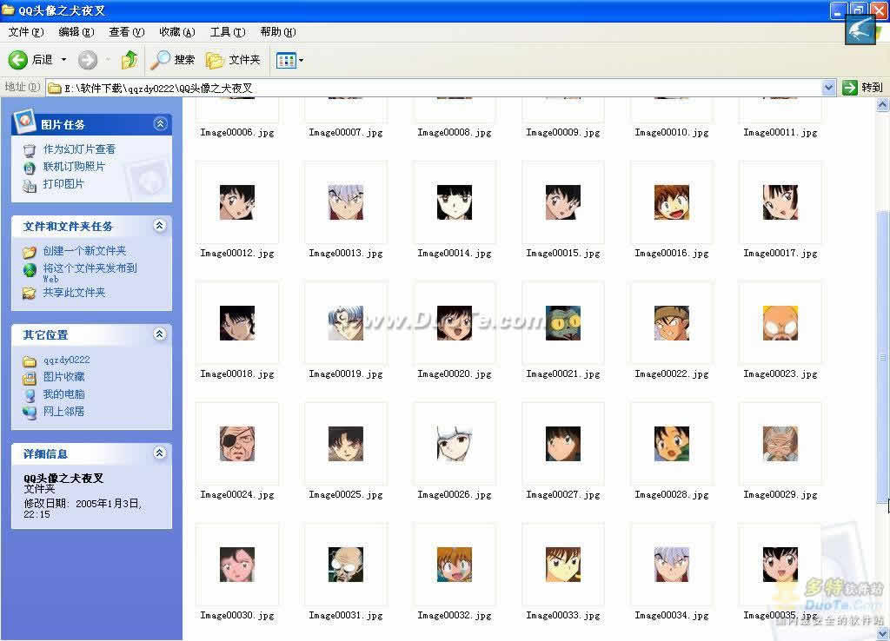This screenshot has width=890, height=641.
Task: Expand the address bar dropdown list
Action: pos(828,88)
